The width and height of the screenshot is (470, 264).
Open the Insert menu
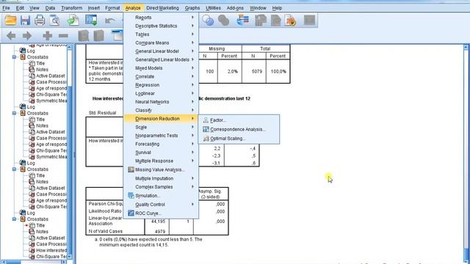pyautogui.click(x=94, y=8)
